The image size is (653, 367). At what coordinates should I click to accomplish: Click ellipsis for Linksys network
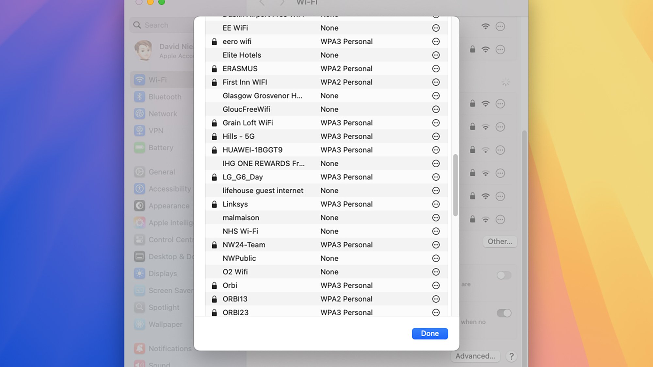tap(436, 204)
